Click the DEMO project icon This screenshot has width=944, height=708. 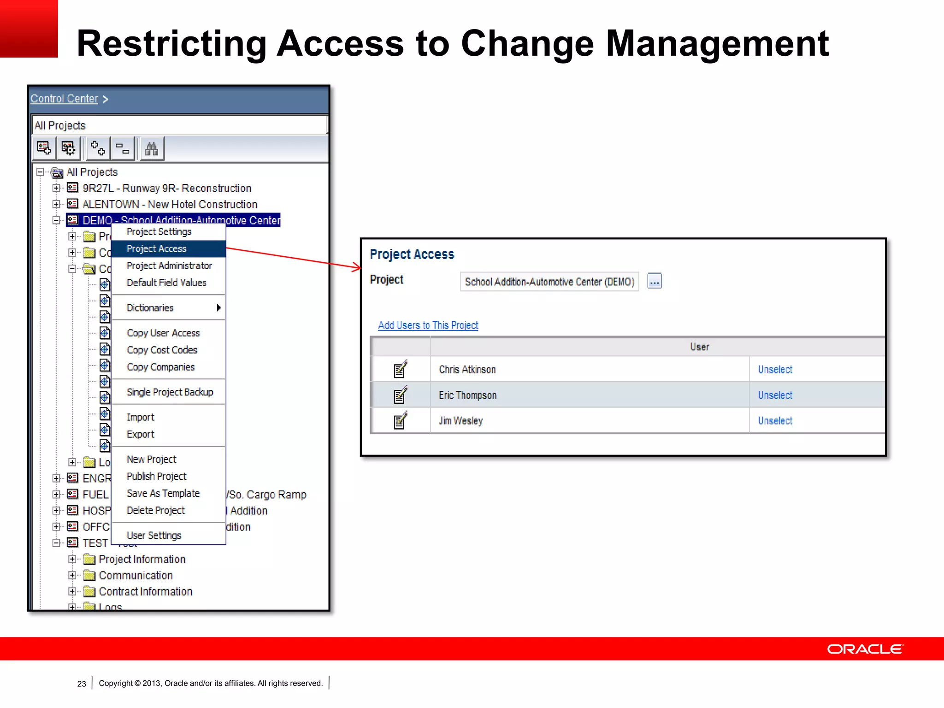[72, 220]
